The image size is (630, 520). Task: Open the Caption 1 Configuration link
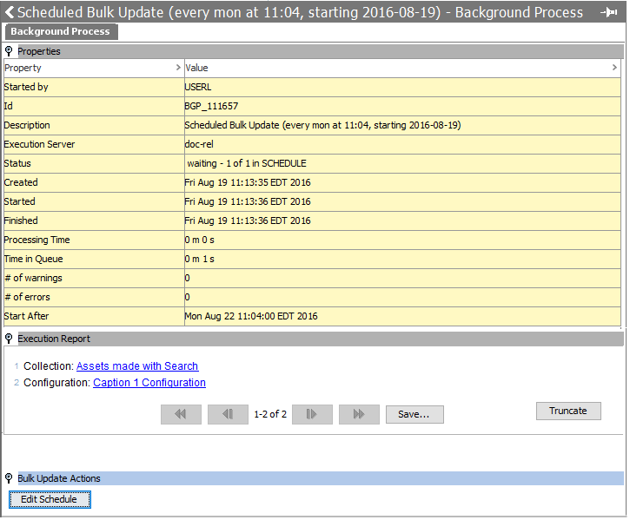coord(149,383)
